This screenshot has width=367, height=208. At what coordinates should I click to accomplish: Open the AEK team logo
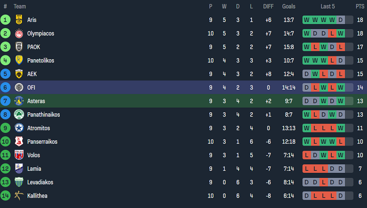click(x=19, y=74)
